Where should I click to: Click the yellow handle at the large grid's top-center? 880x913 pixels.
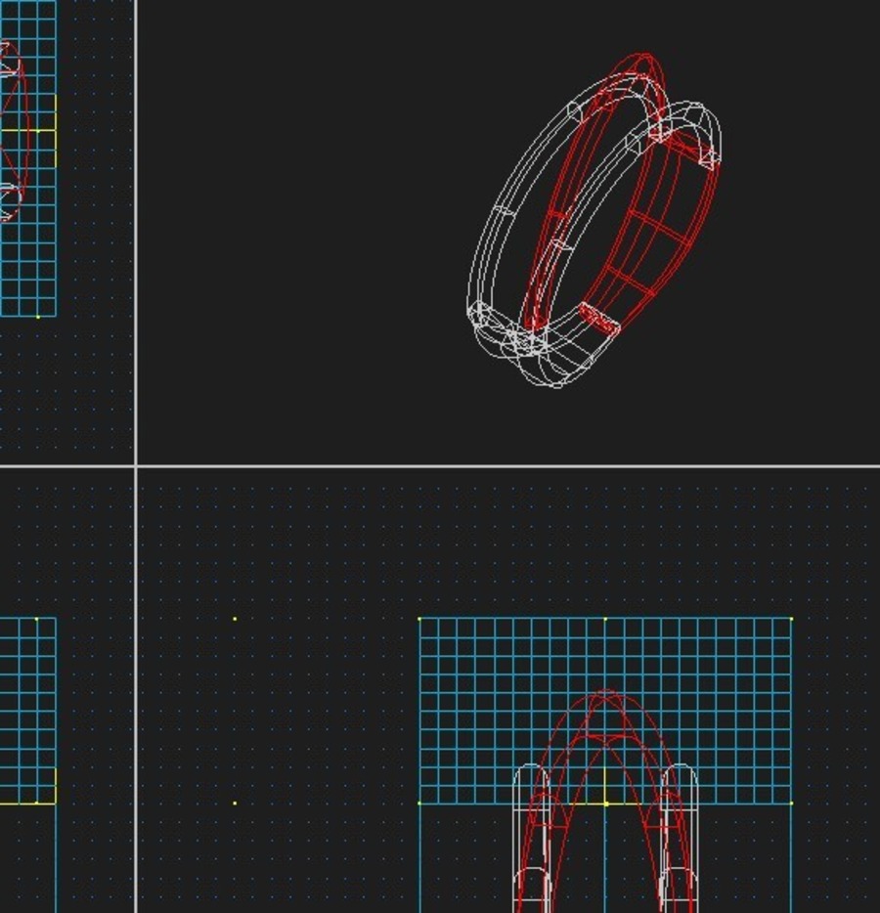pyautogui.click(x=605, y=619)
